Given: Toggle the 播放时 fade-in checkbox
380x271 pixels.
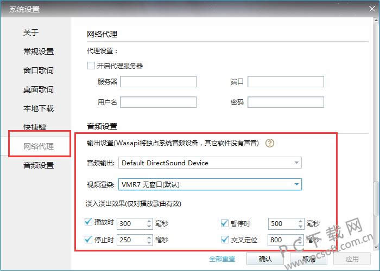Looking at the screenshot, I should pos(89,223).
